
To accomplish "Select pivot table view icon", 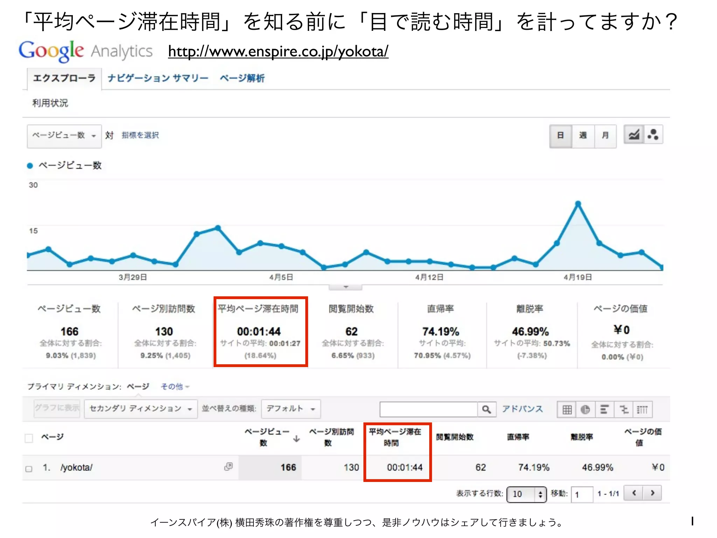I will click(x=642, y=409).
